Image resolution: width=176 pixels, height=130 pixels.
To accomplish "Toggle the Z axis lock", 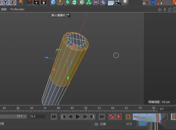I will 12,2.
